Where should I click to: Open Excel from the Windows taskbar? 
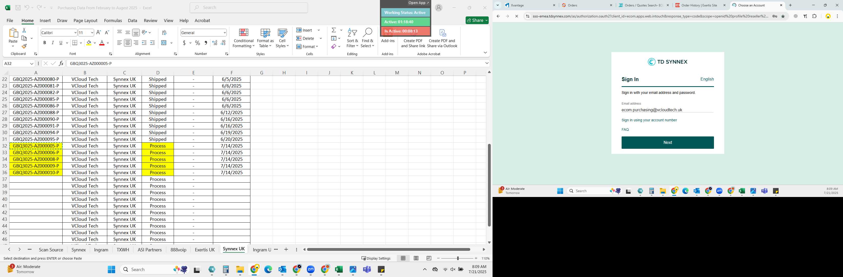point(339,270)
